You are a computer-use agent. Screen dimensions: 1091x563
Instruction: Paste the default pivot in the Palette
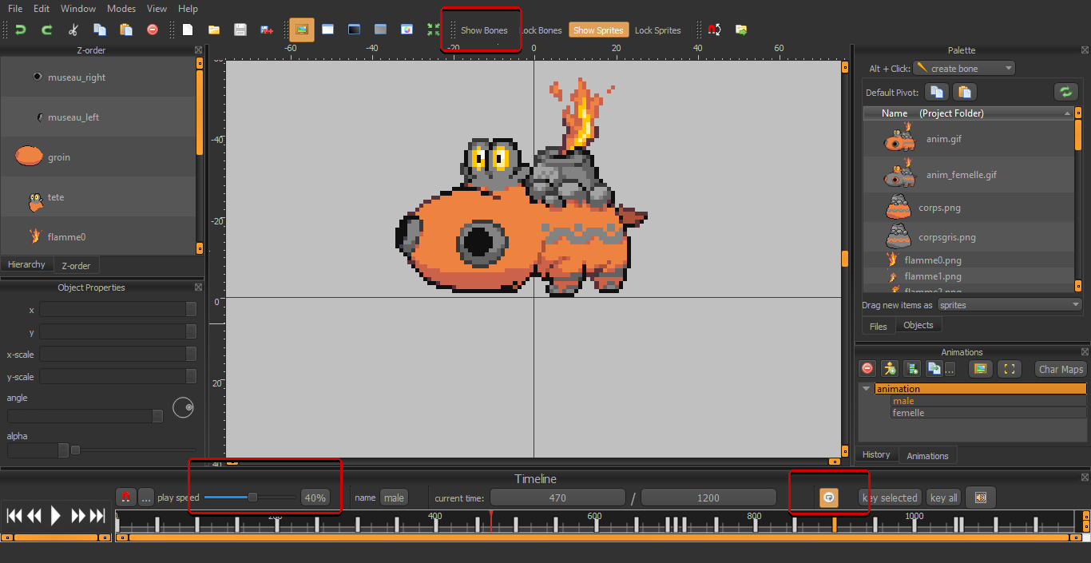(964, 92)
